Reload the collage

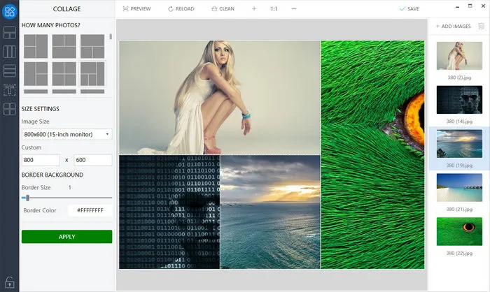[x=181, y=9]
